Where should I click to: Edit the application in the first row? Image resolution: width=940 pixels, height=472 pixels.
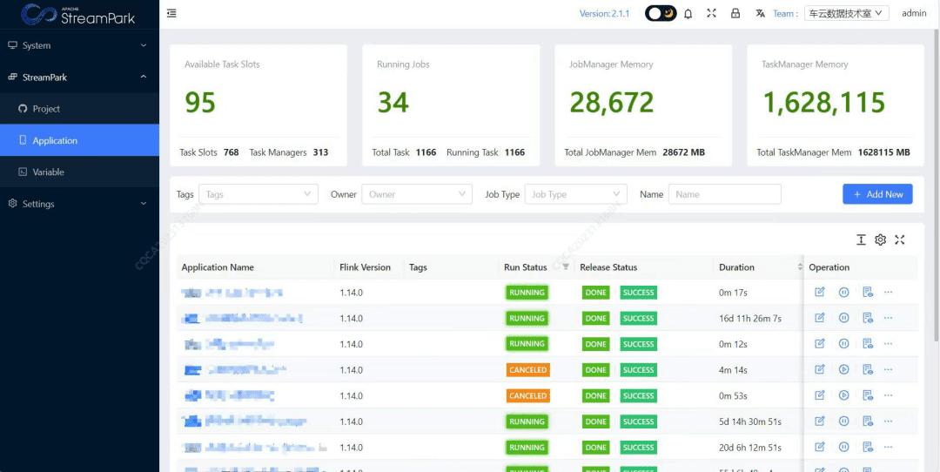[819, 293]
